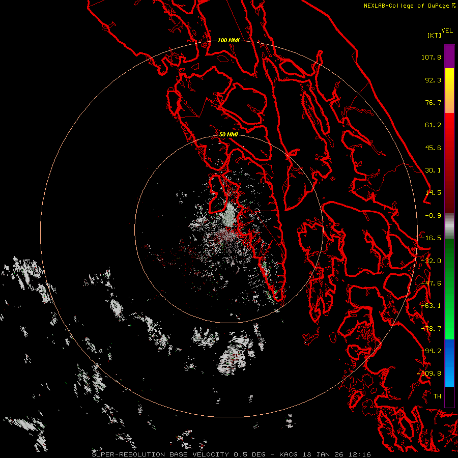The image size is (458, 458).
Task: Click the 45.6 value on velocity scale
Action: point(433,148)
